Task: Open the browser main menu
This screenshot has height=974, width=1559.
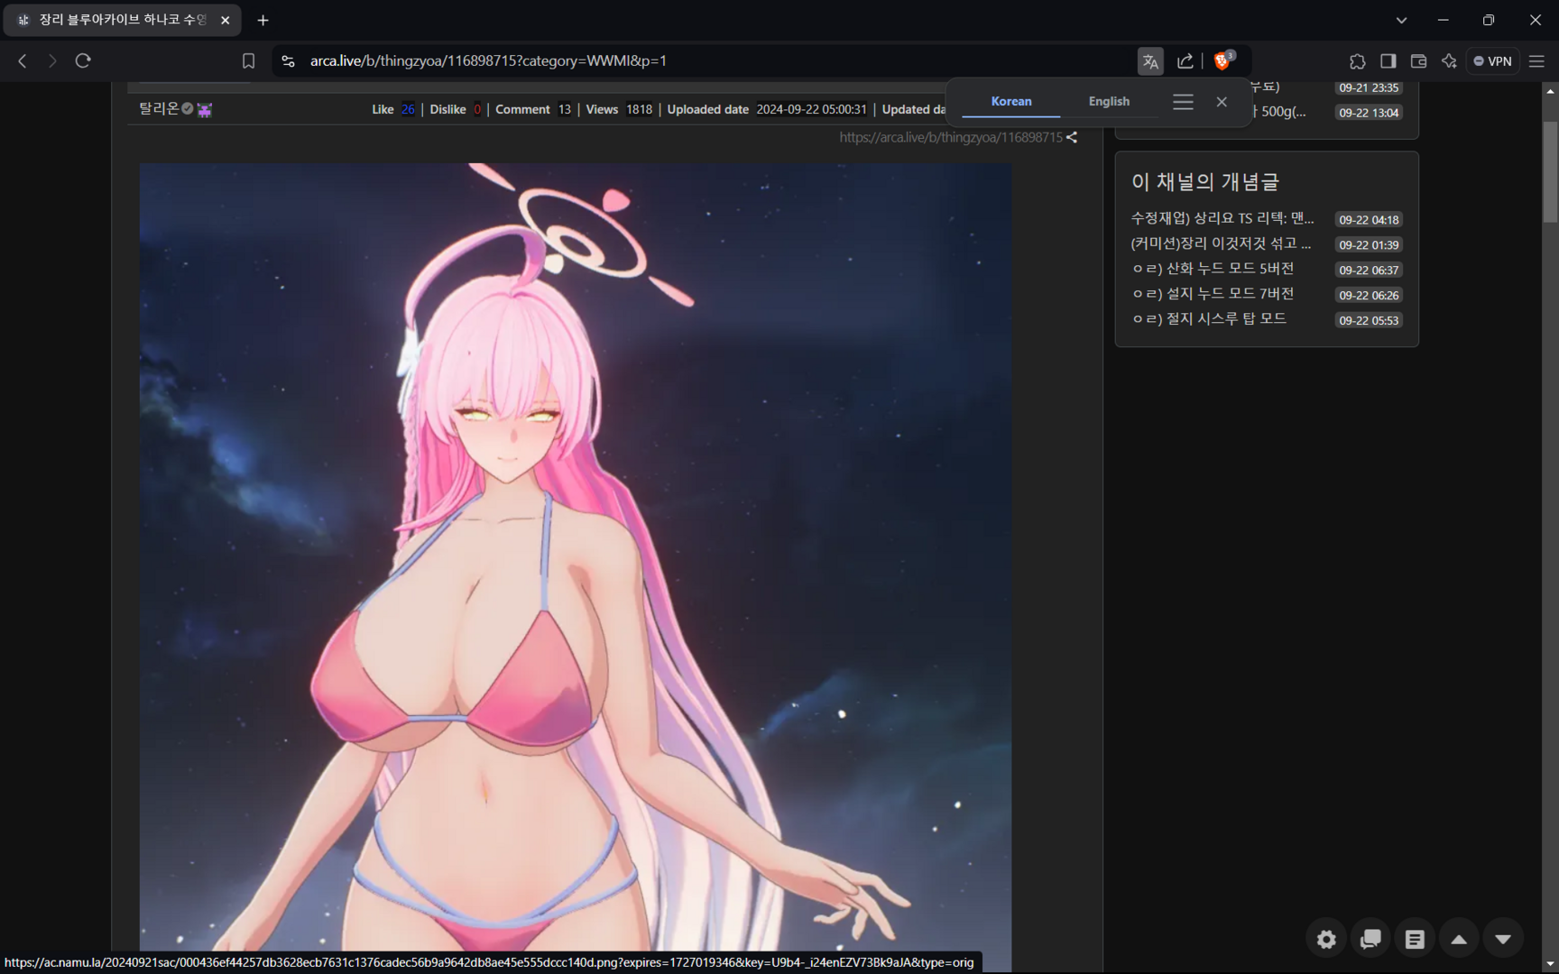Action: click(x=1537, y=60)
